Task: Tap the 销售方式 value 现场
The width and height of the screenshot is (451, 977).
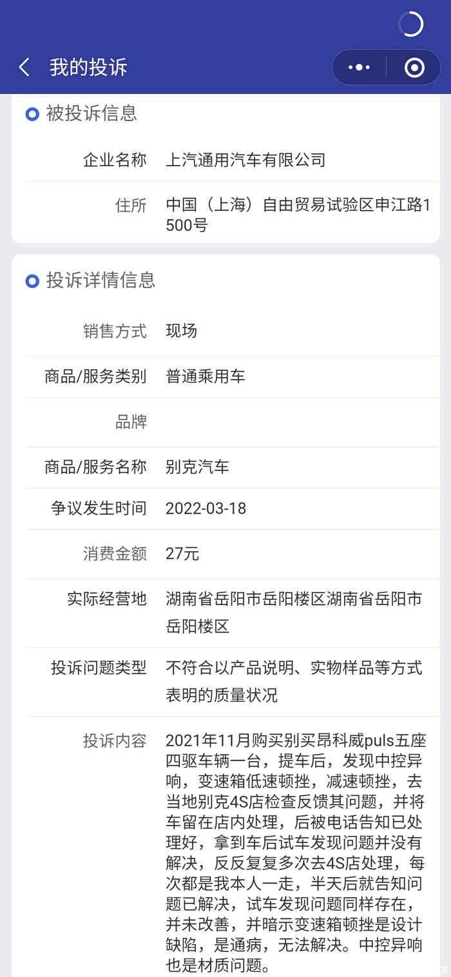Action: [181, 331]
